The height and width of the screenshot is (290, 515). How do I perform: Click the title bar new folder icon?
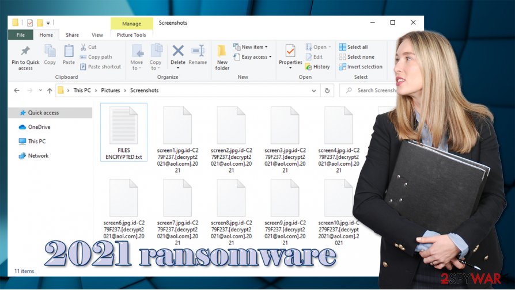(40, 22)
